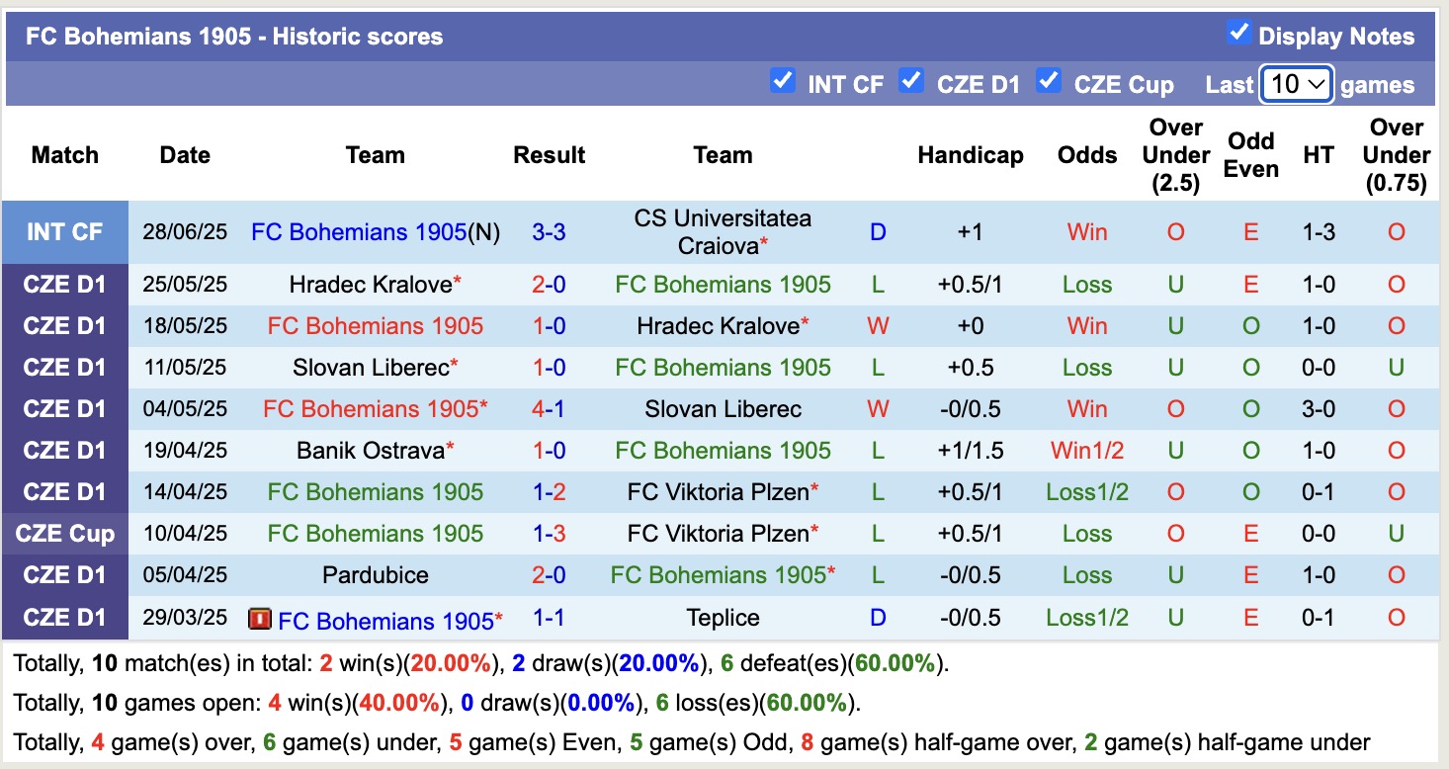Image resolution: width=1449 pixels, height=769 pixels.
Task: Click the Date column header
Action: (185, 155)
